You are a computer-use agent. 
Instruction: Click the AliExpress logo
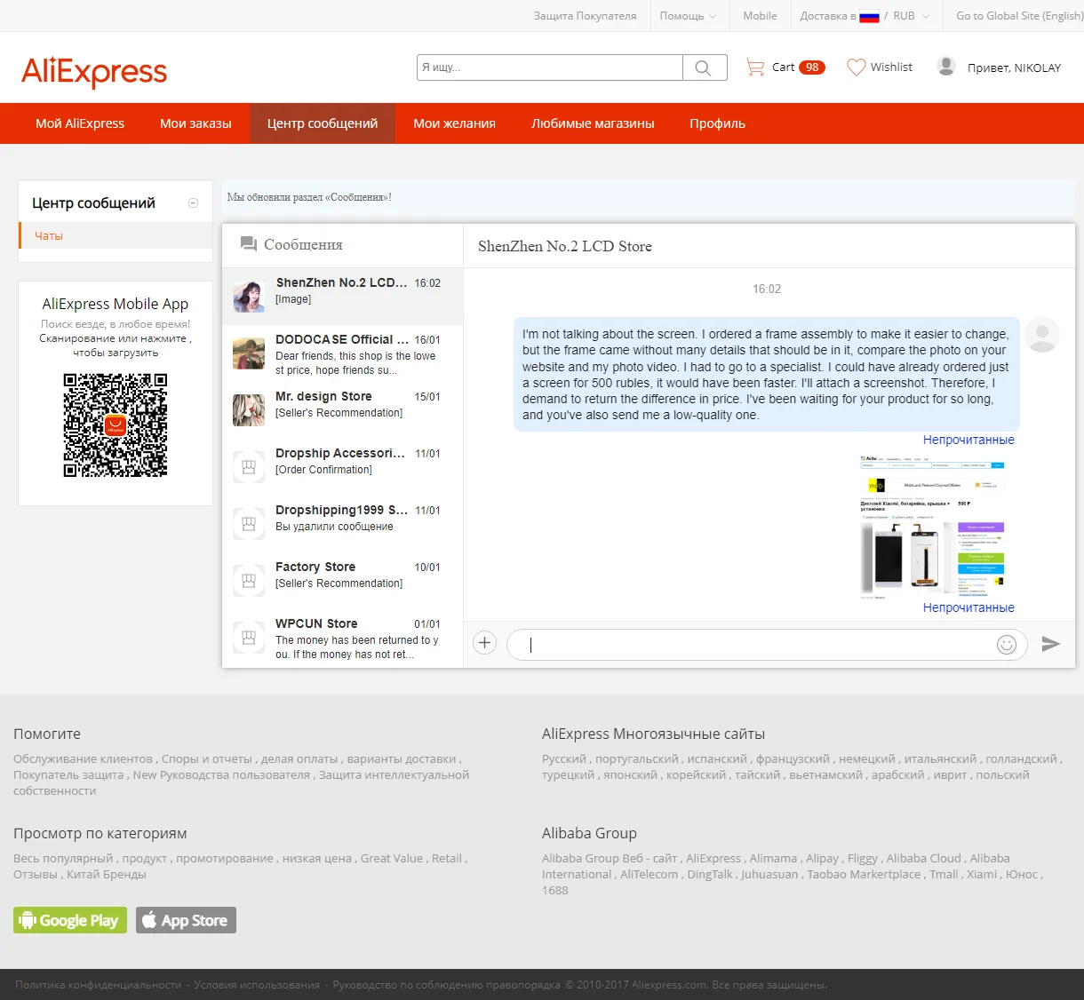tap(94, 71)
